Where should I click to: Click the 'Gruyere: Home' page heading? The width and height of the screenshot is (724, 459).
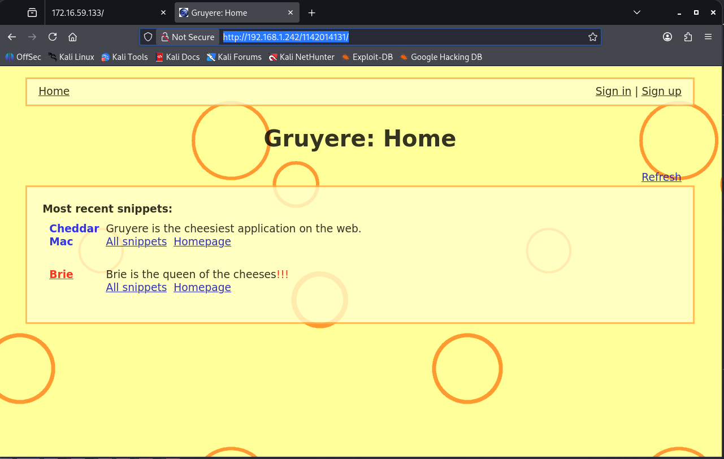(x=360, y=138)
